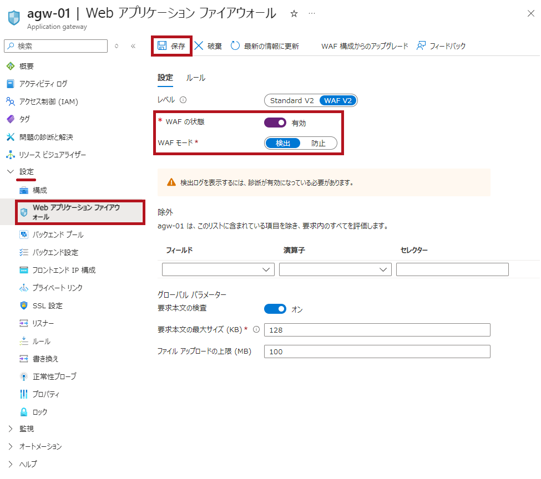This screenshot has height=479, width=541.
Task: Toggle the WAF の状態 switch
Action: tap(275, 123)
